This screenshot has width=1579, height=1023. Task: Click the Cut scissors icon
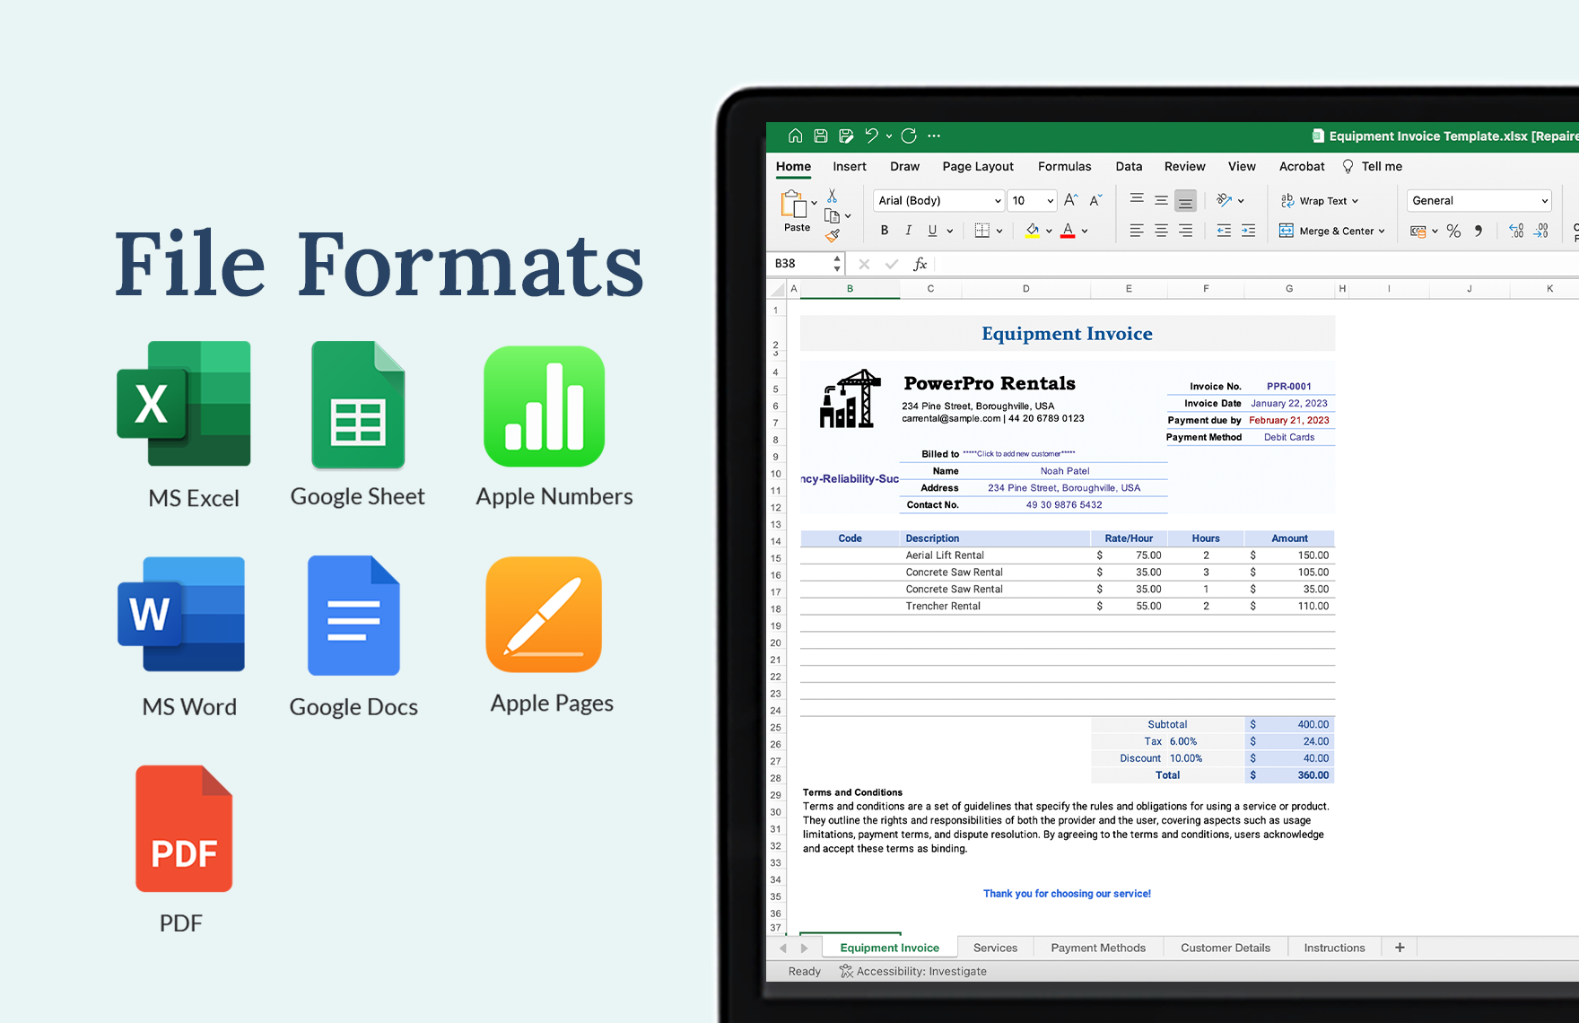coord(832,195)
